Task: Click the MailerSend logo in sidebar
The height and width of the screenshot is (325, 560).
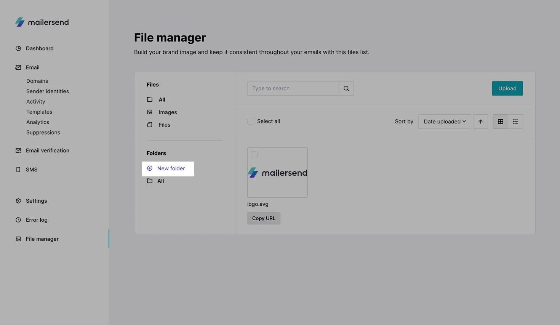Action: (x=42, y=22)
